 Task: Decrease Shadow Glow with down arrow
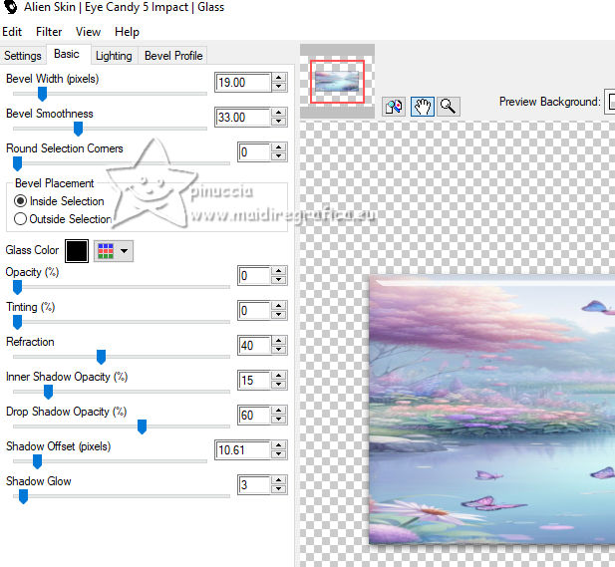click(x=278, y=489)
